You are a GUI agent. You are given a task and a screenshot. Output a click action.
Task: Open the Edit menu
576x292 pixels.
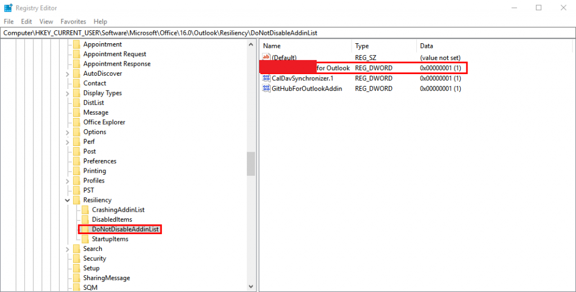tap(26, 22)
